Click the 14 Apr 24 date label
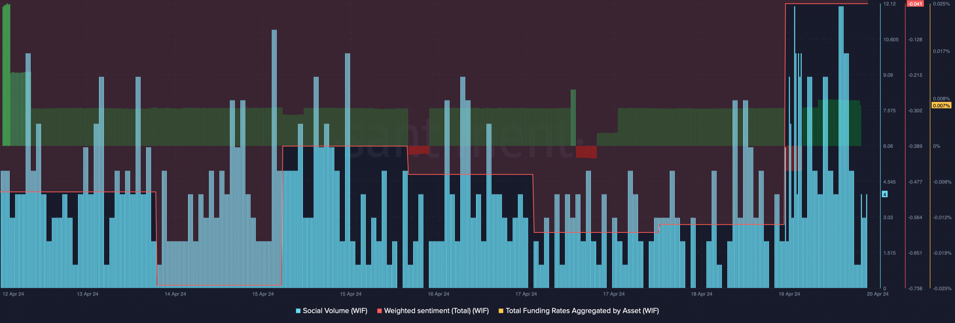Screen dimensions: 955x323 coord(175,294)
